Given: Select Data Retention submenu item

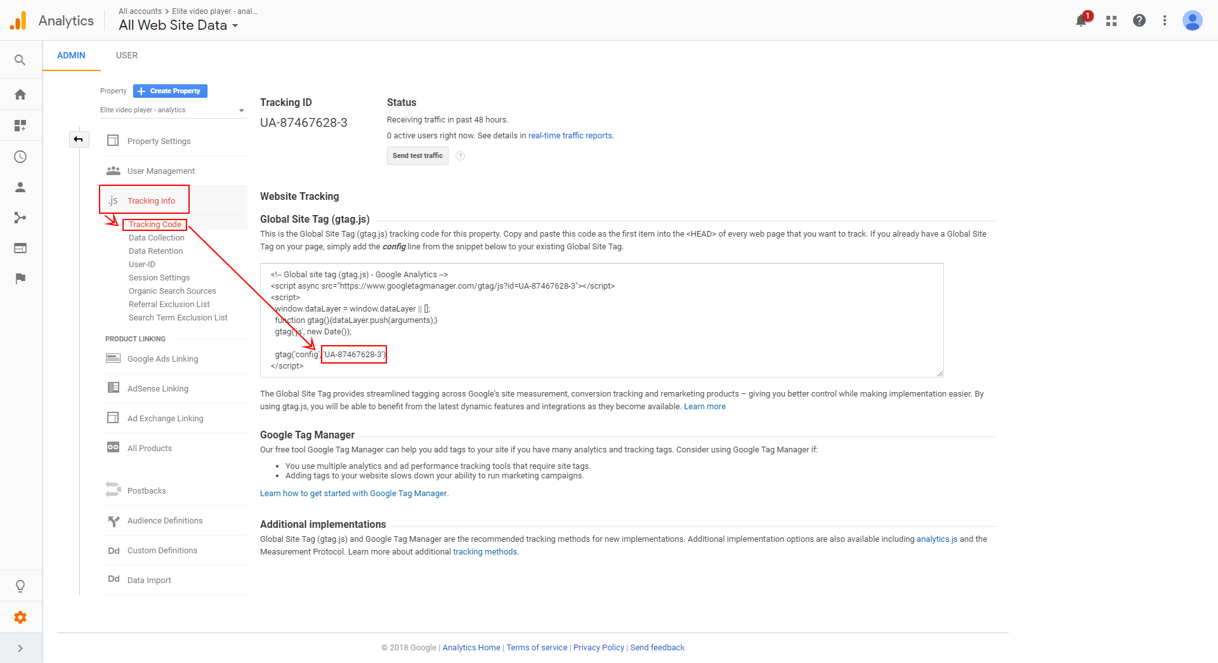Looking at the screenshot, I should (156, 251).
